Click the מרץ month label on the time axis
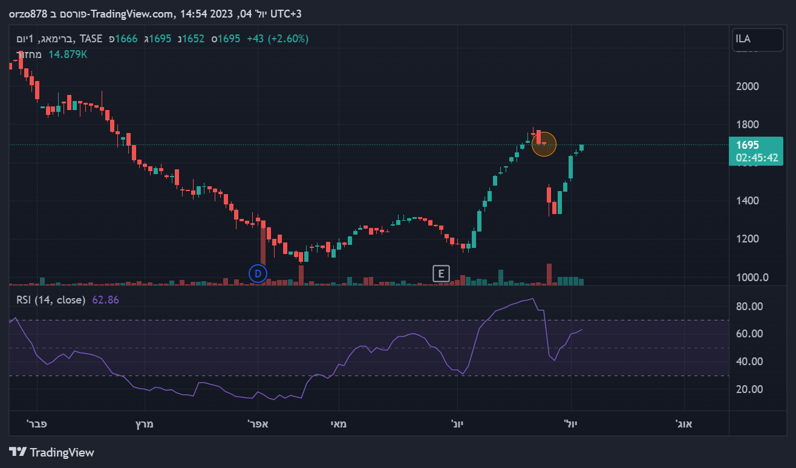The image size is (796, 468). (144, 423)
